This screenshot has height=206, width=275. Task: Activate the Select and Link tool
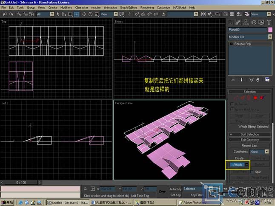(19, 14)
